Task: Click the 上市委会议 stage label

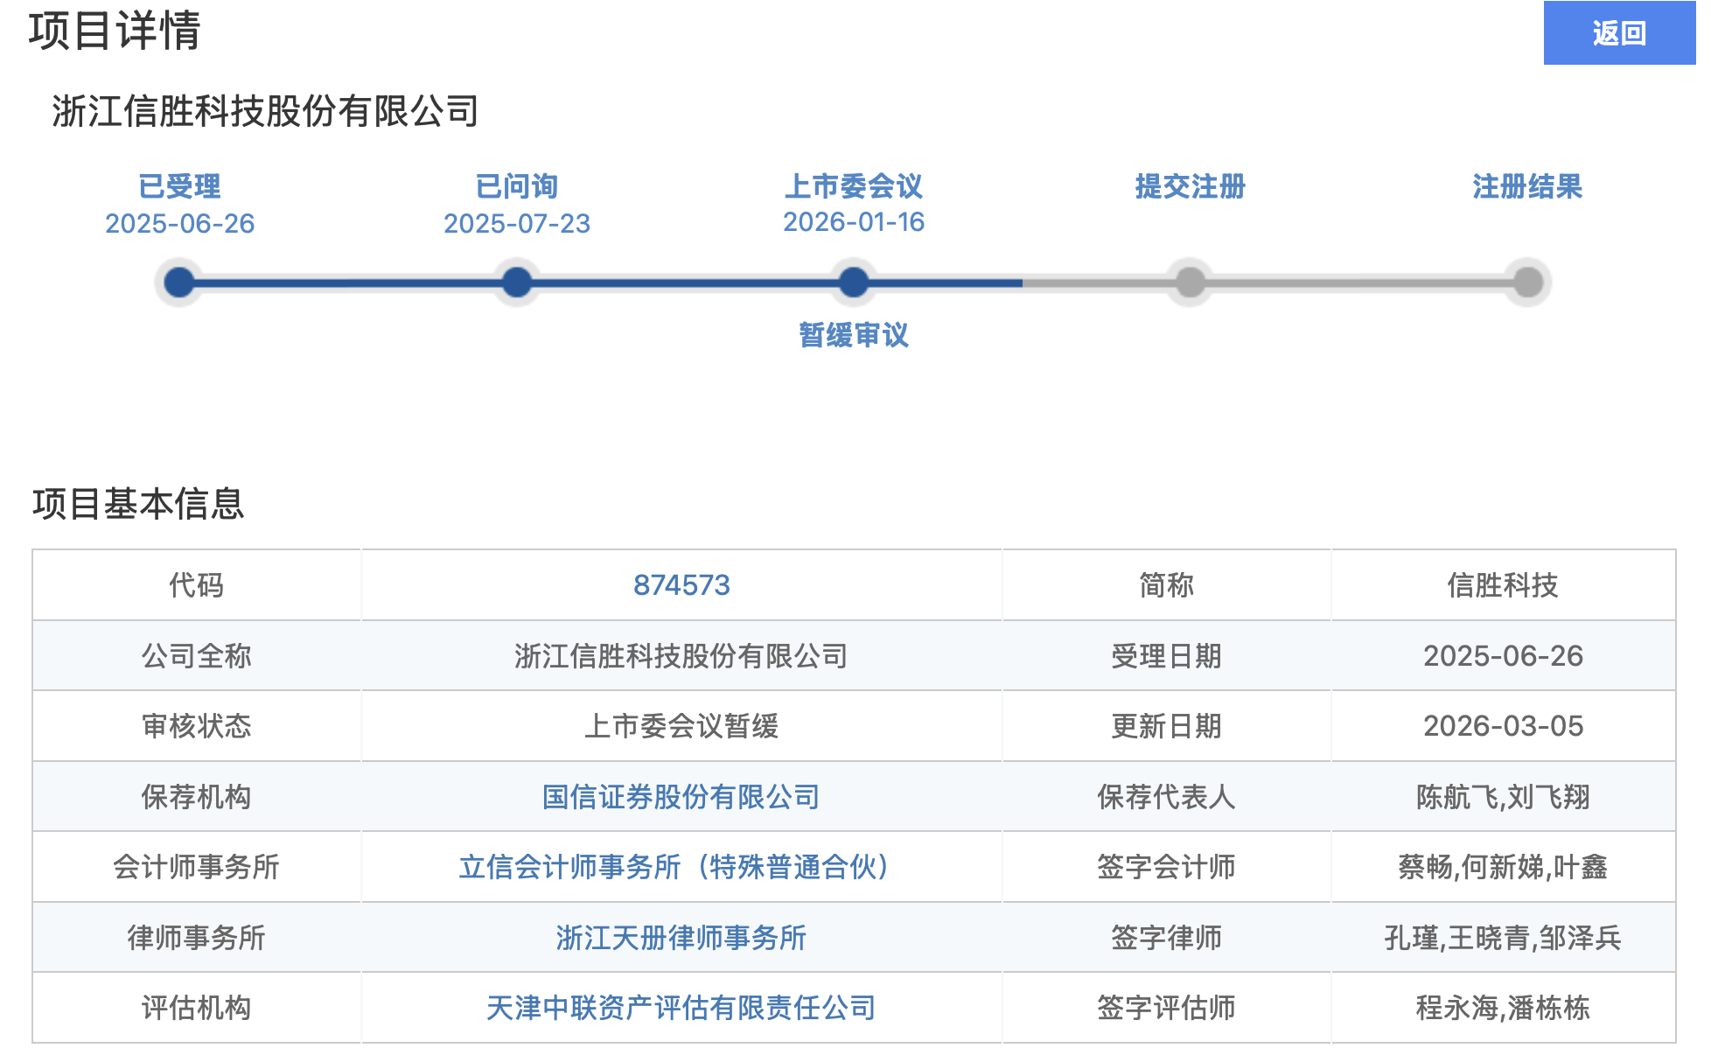Action: tap(854, 186)
